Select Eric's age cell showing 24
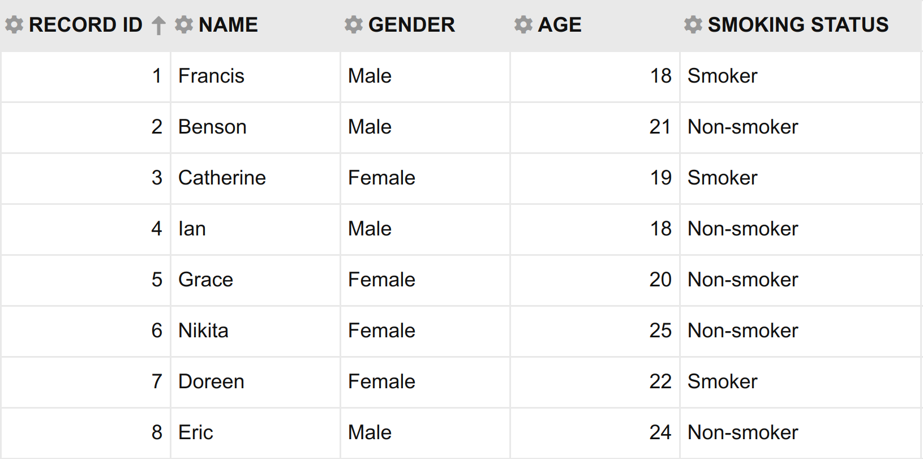Viewport: 923px width, 459px height. [595, 433]
